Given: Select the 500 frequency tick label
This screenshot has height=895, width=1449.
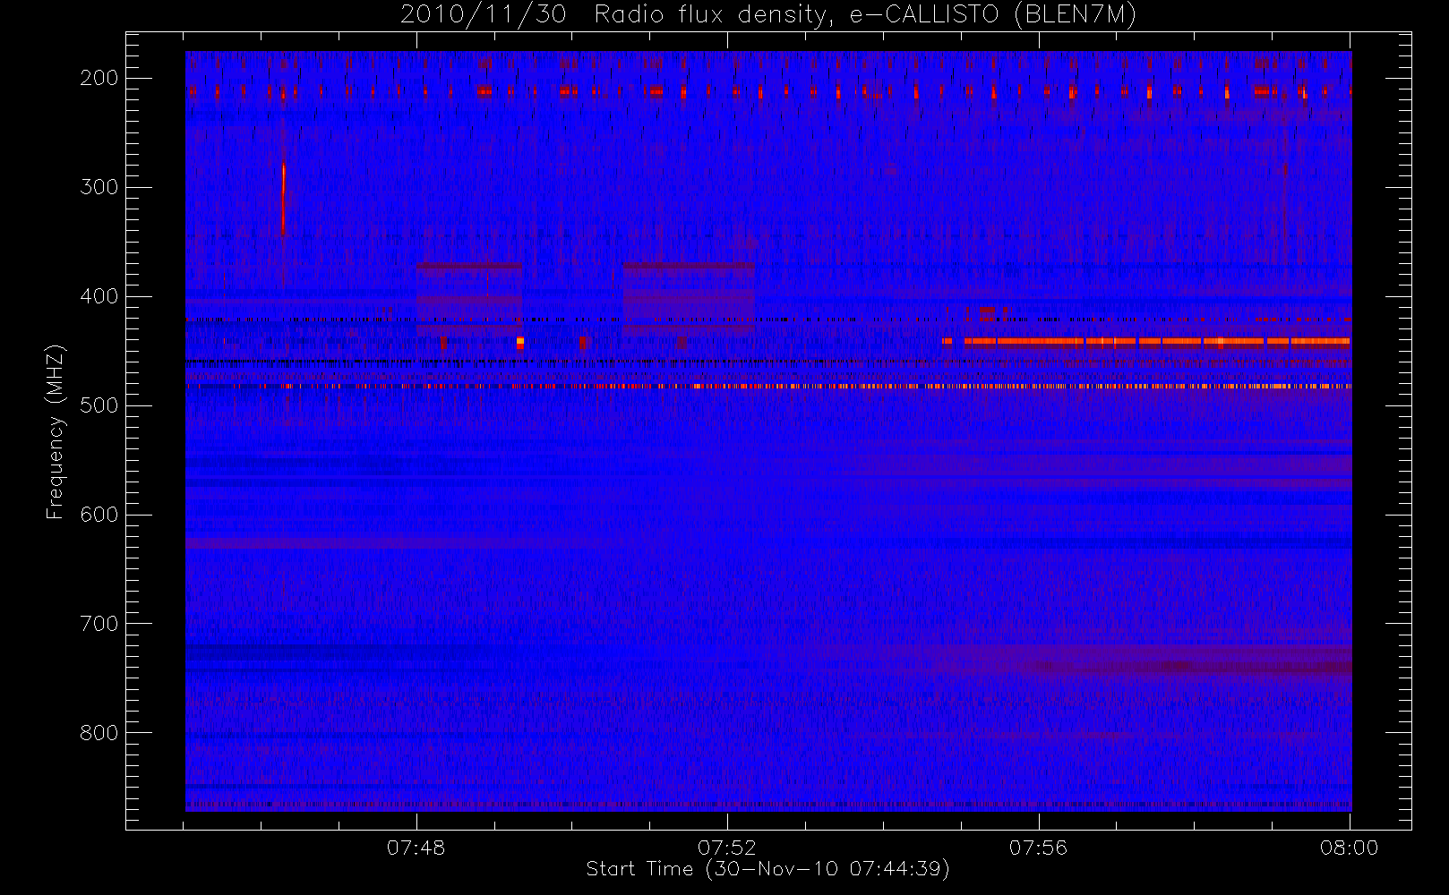Looking at the screenshot, I should click(99, 405).
